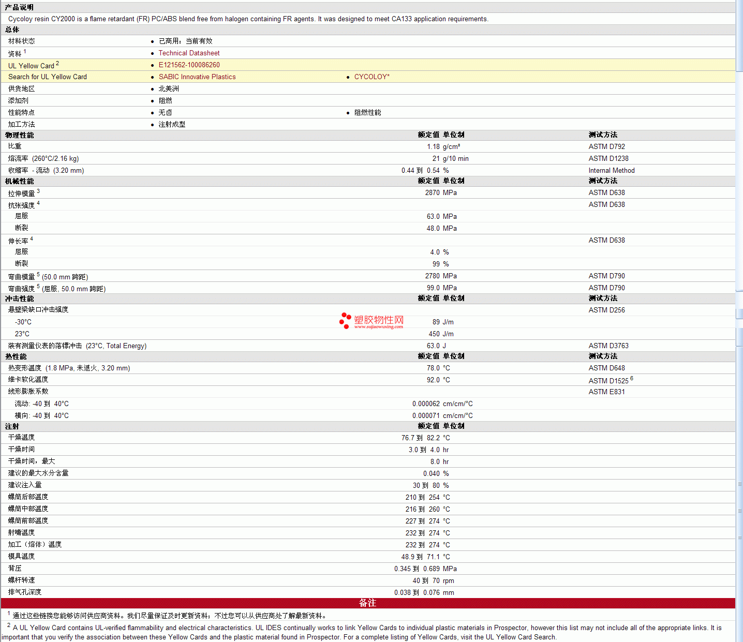Viewport: 743px width, 642px height.
Task: Select the 40 到 70 rpm screw speed
Action: (x=433, y=580)
